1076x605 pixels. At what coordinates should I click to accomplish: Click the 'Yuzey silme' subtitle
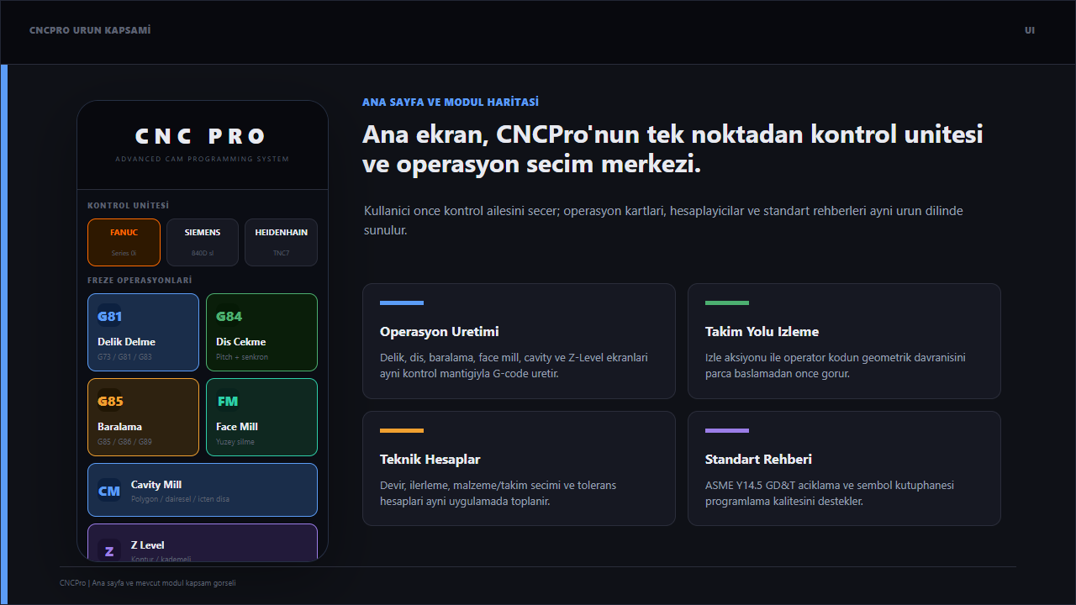(x=235, y=442)
